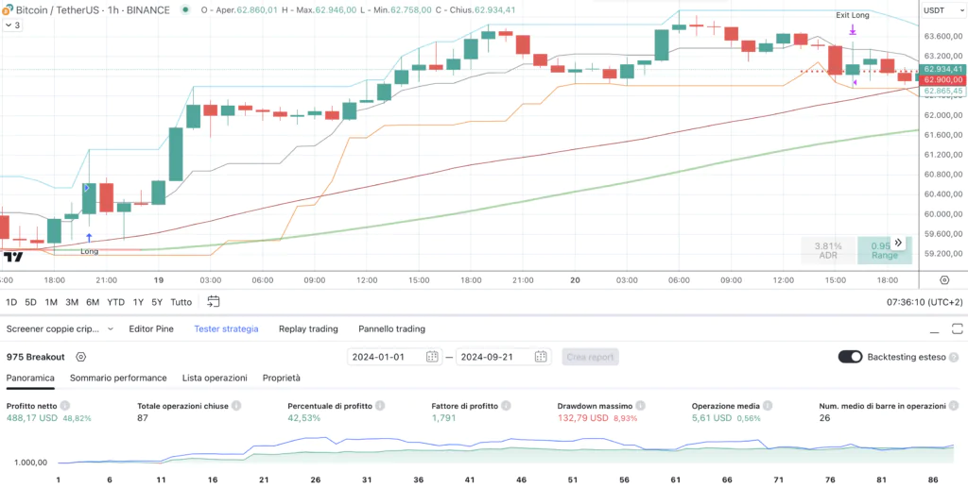The height and width of the screenshot is (488, 968).
Task: Switch to Editor Pine tab
Action: (x=151, y=329)
